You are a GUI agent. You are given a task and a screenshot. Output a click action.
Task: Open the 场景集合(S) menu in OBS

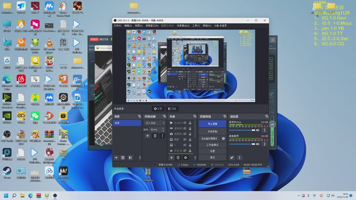[x=183, y=26]
